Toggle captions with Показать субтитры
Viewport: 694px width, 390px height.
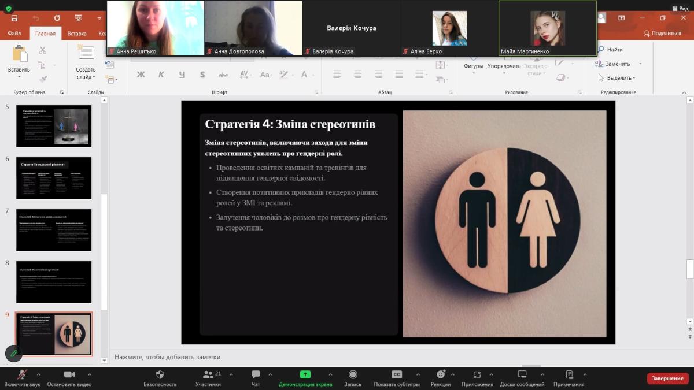pos(397,374)
